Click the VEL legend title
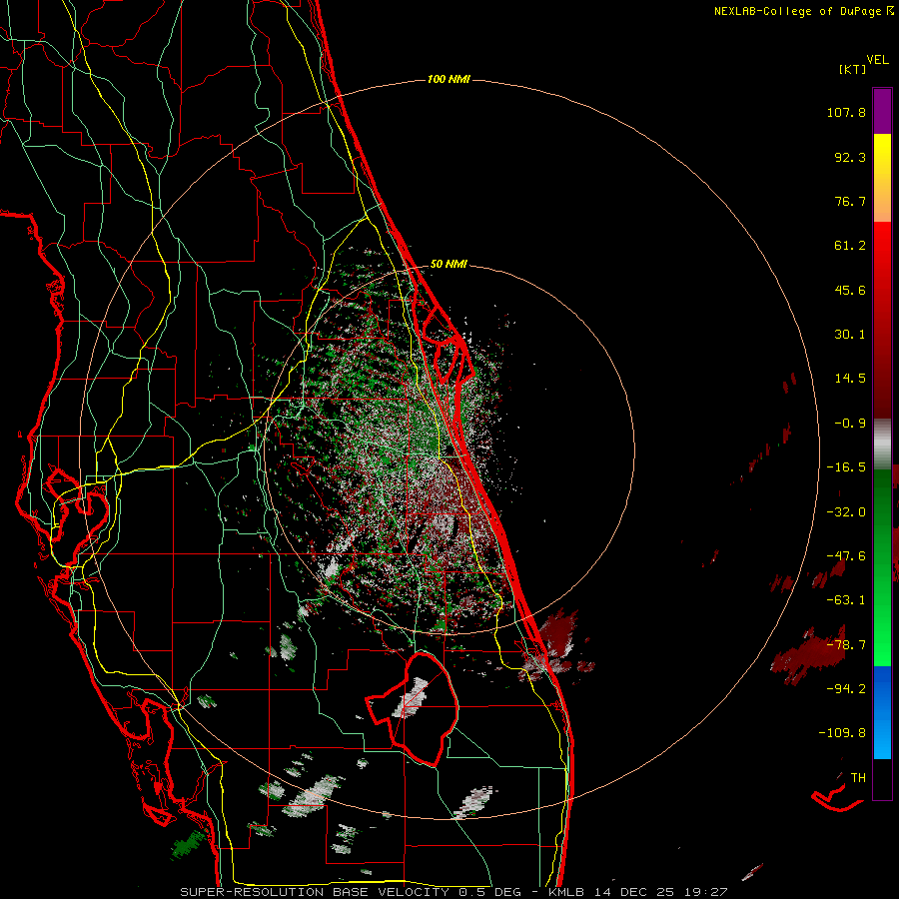The height and width of the screenshot is (899, 899). click(x=877, y=60)
